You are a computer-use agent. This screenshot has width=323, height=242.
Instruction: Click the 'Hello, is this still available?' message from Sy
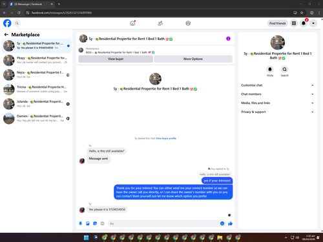pyautogui.click(x=107, y=151)
